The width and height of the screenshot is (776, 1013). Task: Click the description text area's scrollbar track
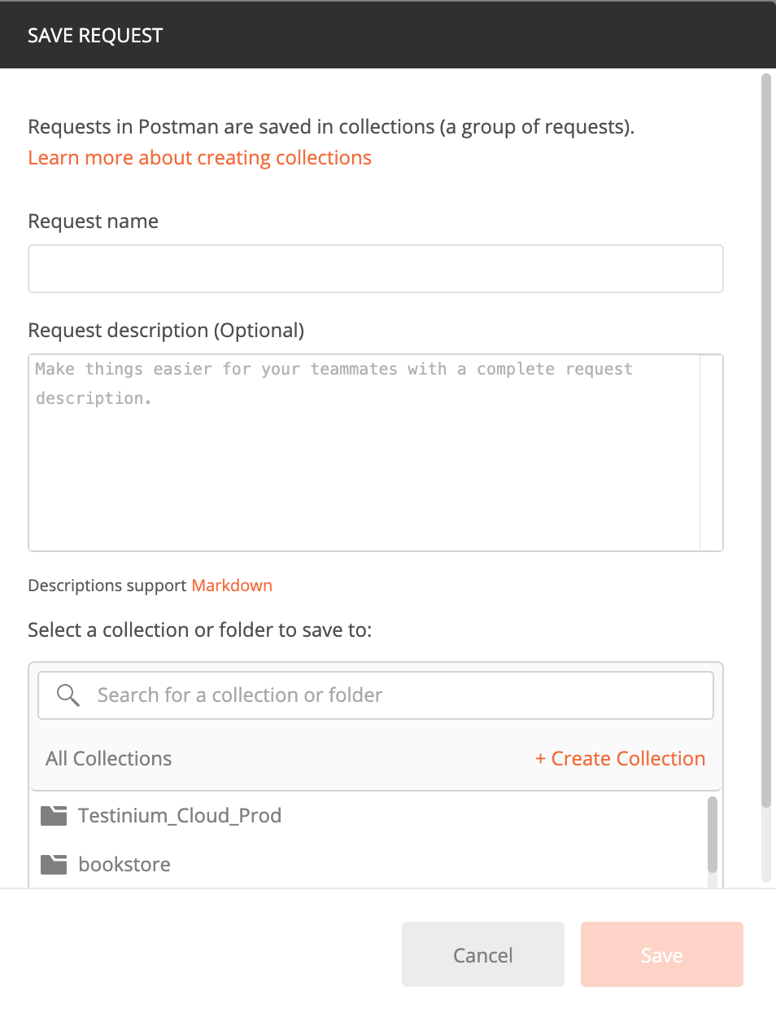coord(711,453)
